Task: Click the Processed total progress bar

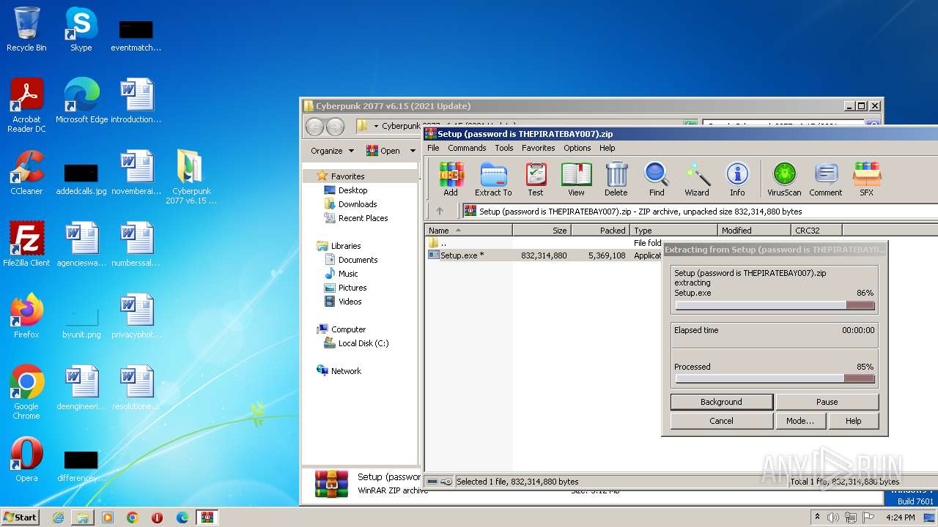Action: (775, 378)
